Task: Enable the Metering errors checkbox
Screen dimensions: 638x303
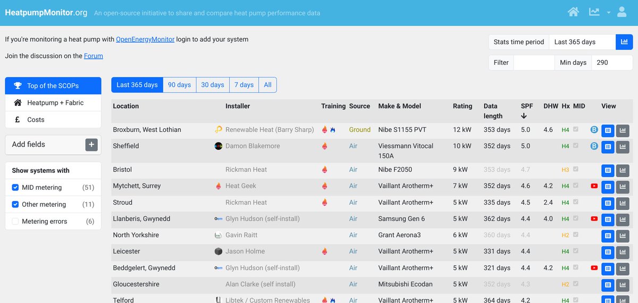Action: pyautogui.click(x=15, y=222)
